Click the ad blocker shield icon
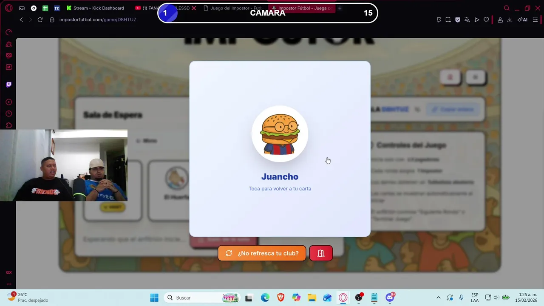The width and height of the screenshot is (544, 306). pos(457,20)
